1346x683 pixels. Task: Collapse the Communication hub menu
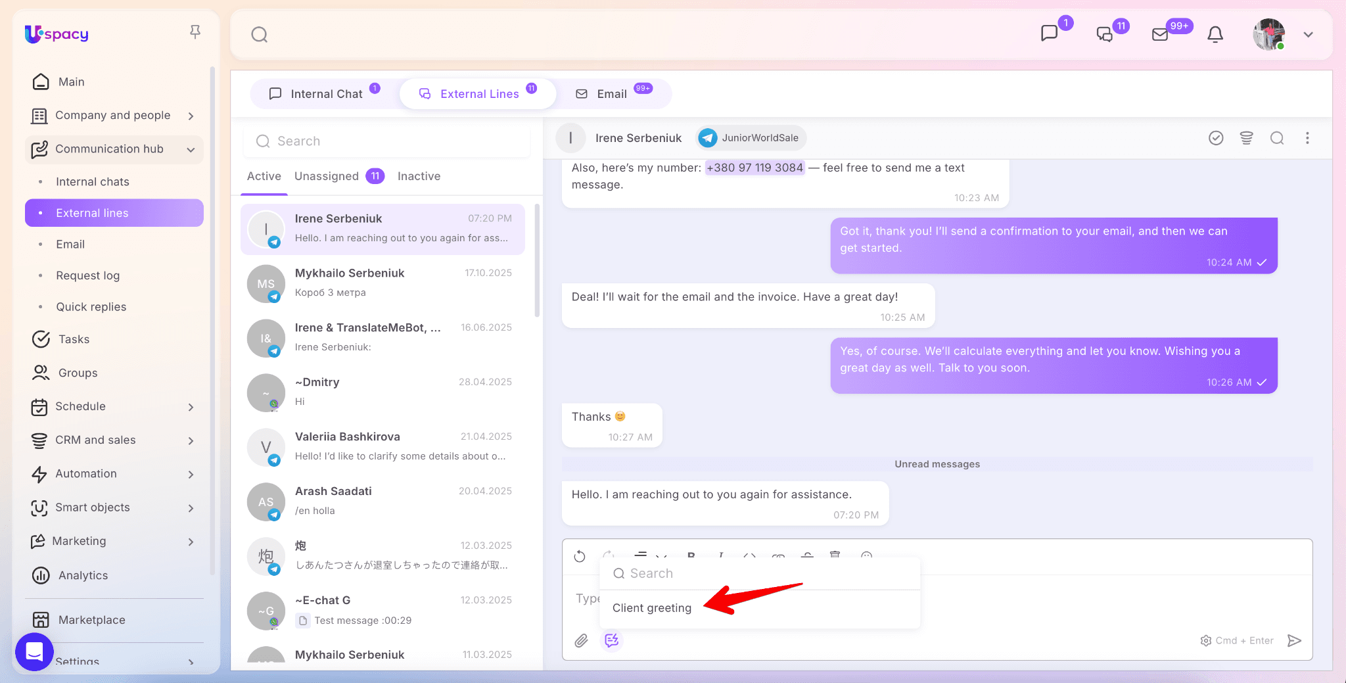pyautogui.click(x=191, y=149)
